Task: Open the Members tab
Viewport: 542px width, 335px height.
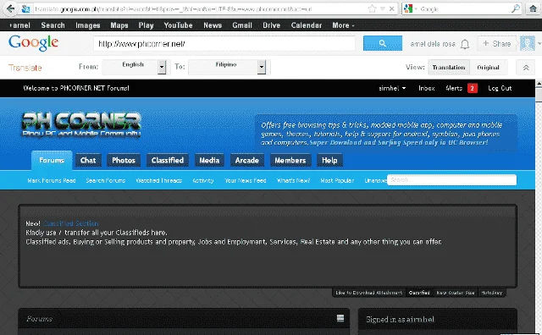Action: point(290,160)
